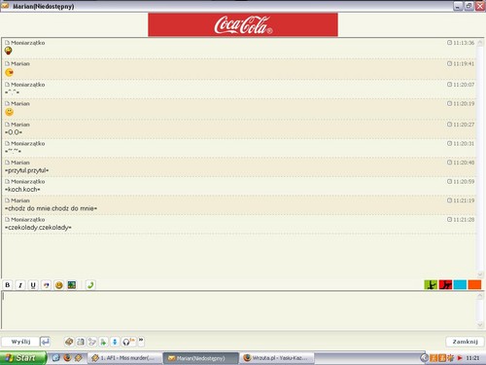Viewport: 486px width, 365px height.
Task: Click the insert image icon
Action: click(72, 285)
